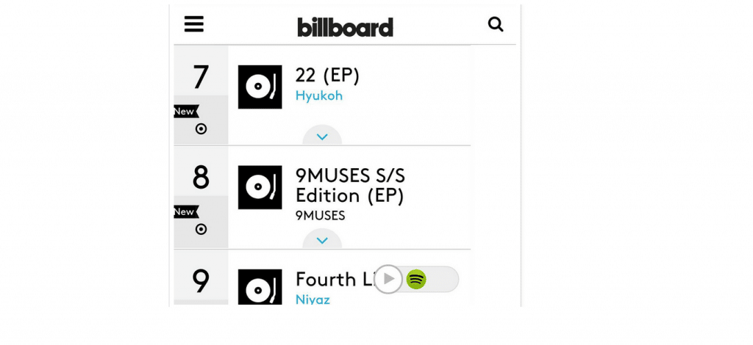Open the hamburger menu
This screenshot has height=345, width=753.
(194, 24)
